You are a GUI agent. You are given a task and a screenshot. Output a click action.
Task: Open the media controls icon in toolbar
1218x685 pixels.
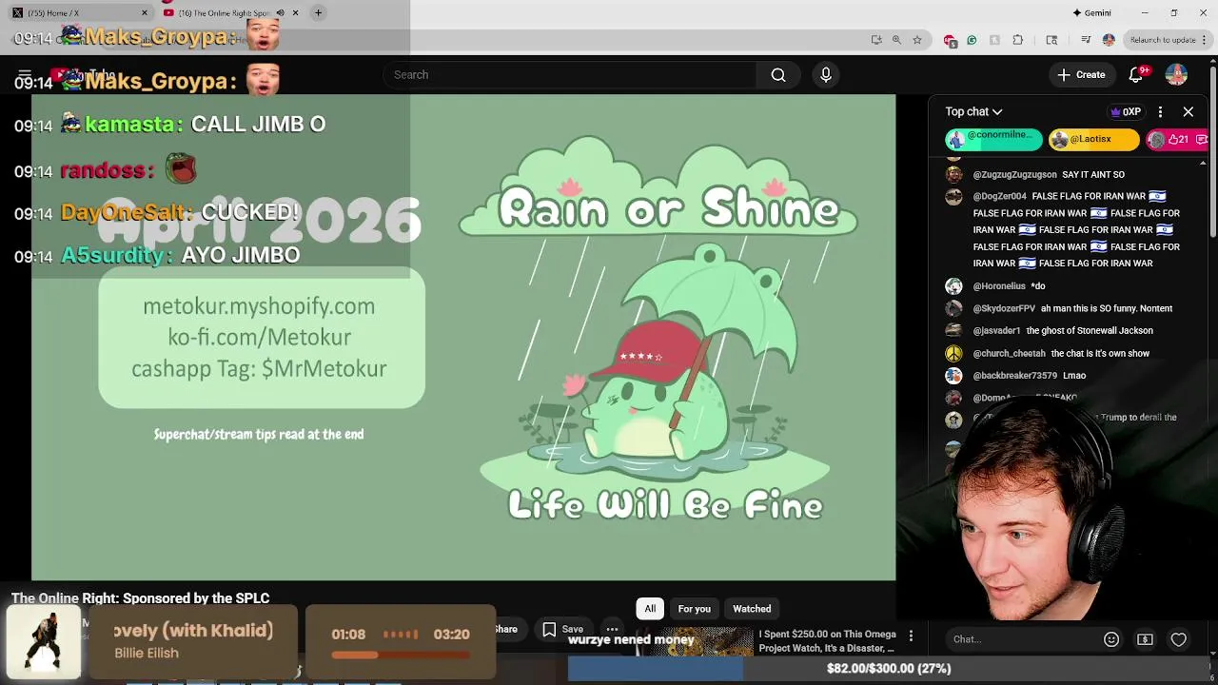(1086, 40)
